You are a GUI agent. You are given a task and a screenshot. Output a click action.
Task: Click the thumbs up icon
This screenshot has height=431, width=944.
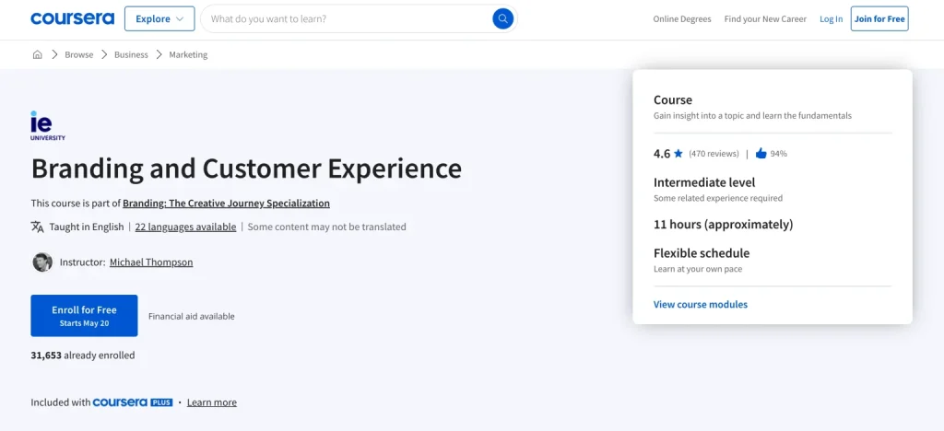click(x=761, y=154)
